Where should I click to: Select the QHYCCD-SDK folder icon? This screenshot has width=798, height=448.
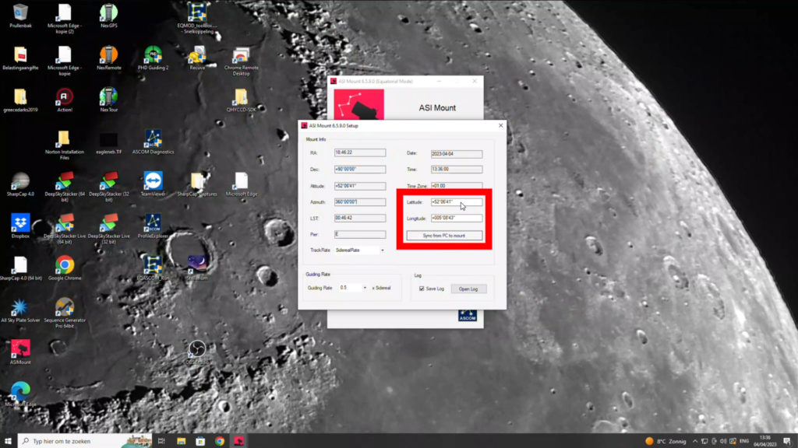point(242,100)
